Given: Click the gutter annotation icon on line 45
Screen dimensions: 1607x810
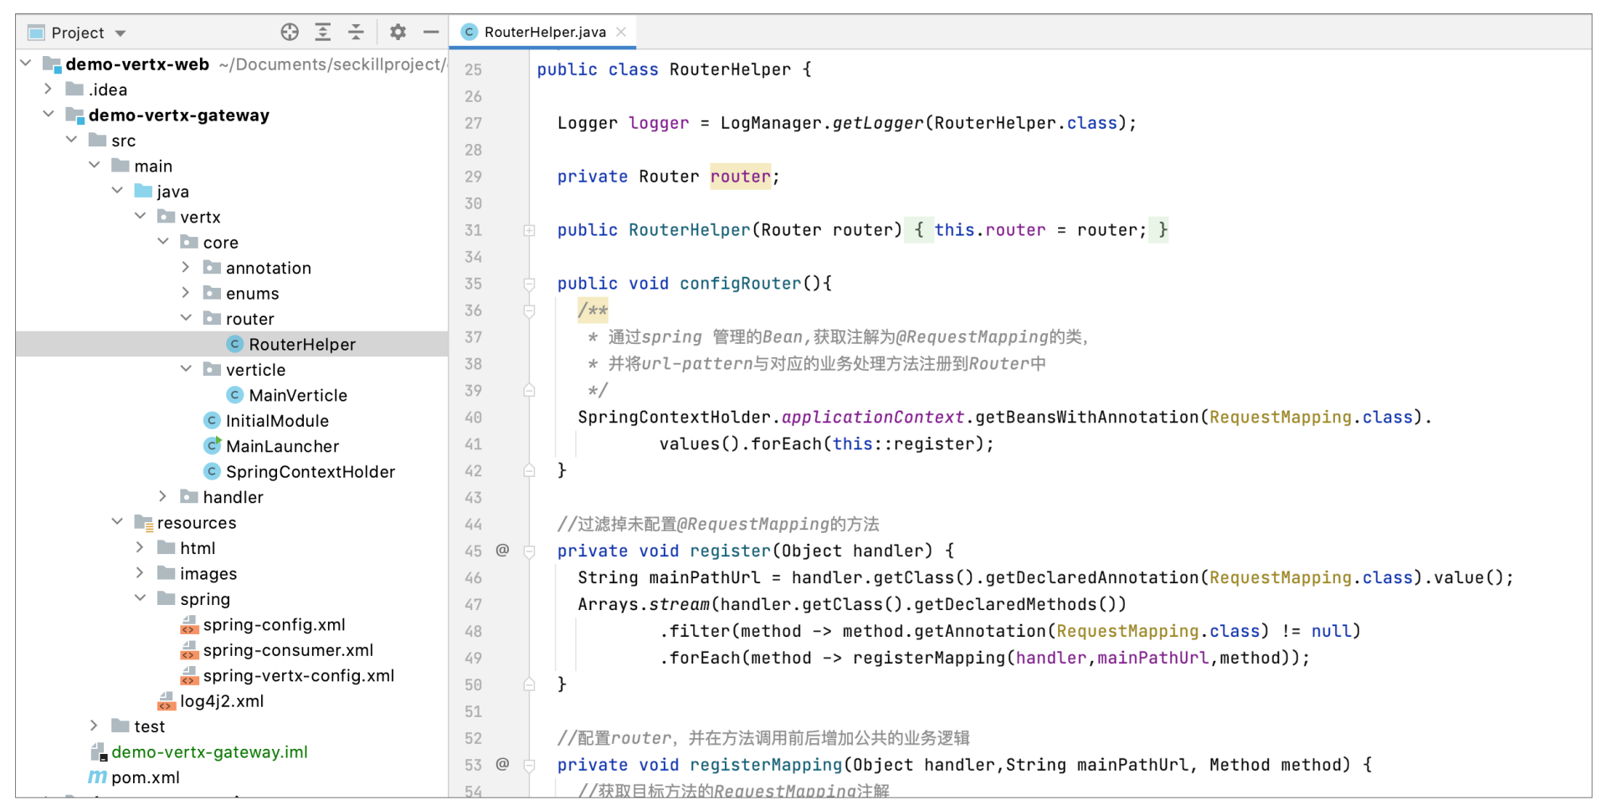Looking at the screenshot, I should coord(502,550).
